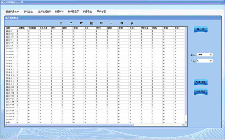
Task: Open the 状态监控 menu
Action: 28,12
